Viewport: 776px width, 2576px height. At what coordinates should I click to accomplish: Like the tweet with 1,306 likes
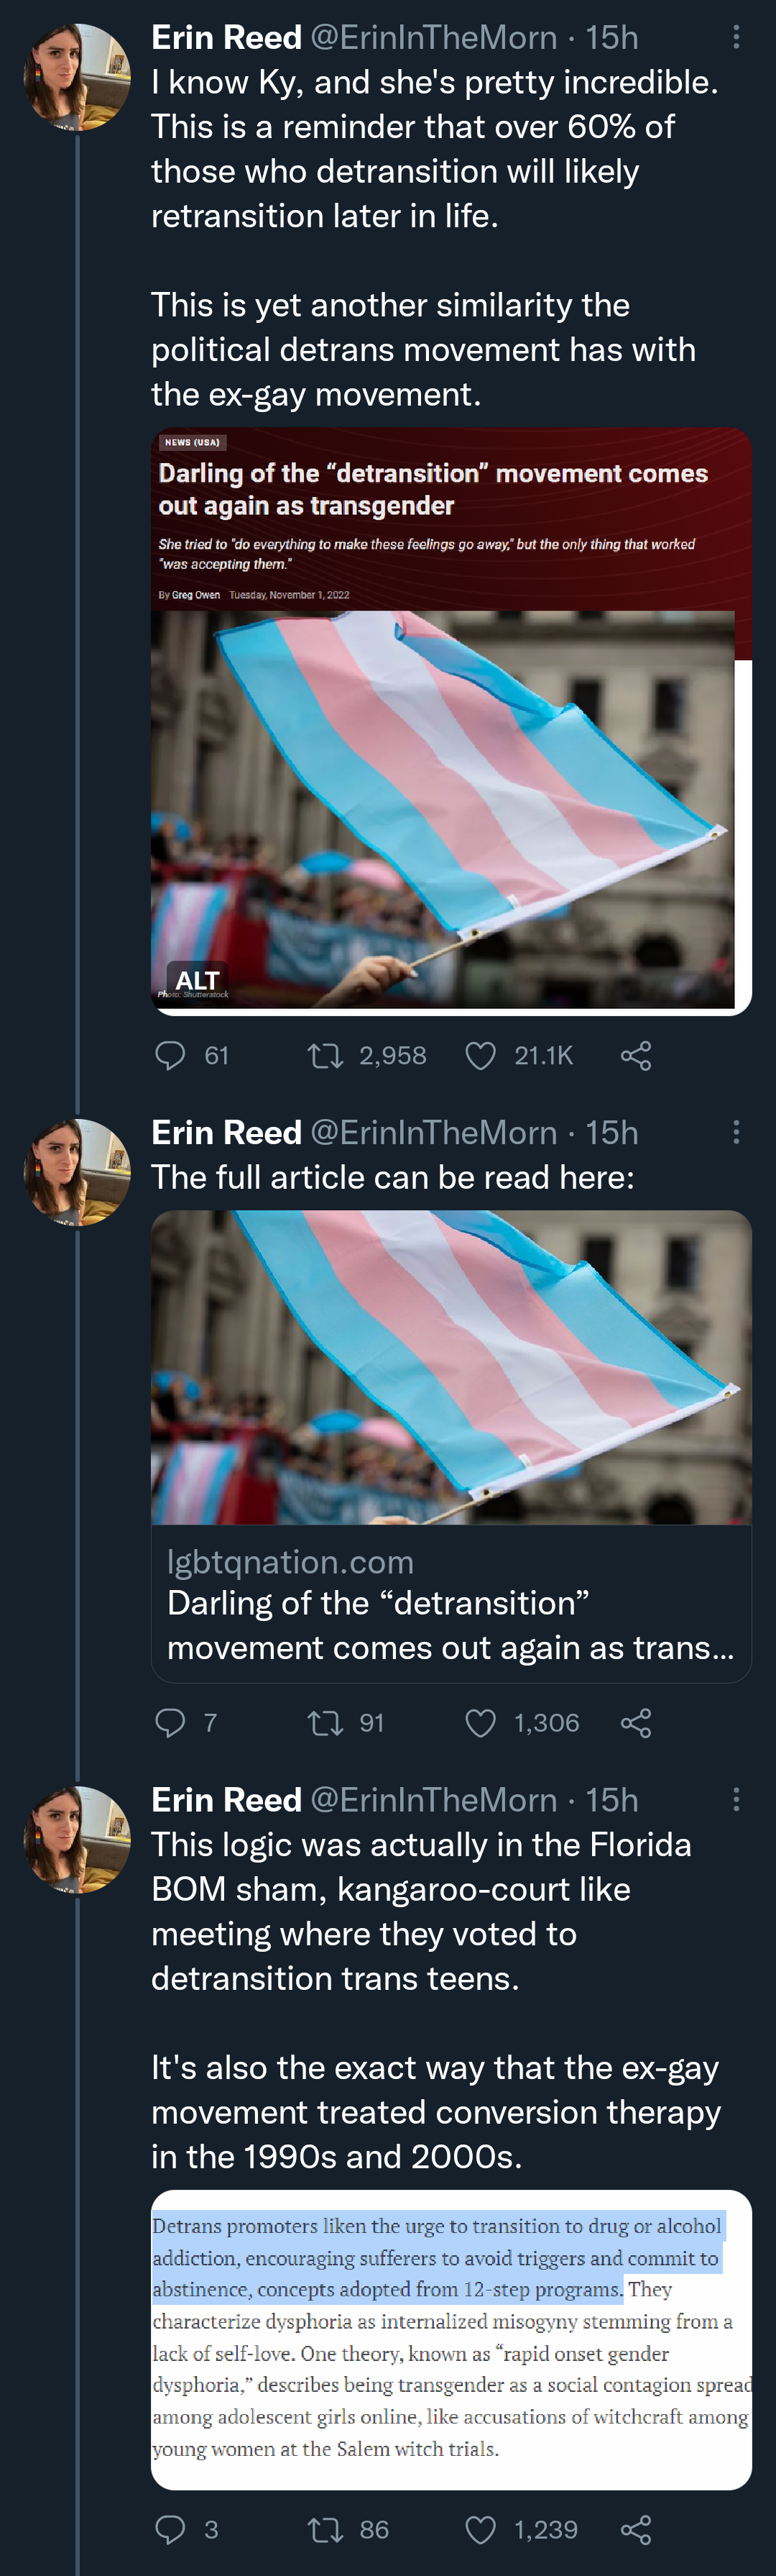481,1722
